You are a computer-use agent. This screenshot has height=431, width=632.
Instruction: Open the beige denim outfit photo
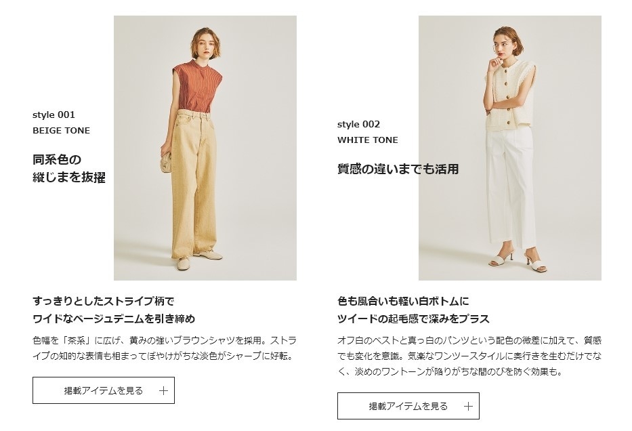click(x=205, y=148)
